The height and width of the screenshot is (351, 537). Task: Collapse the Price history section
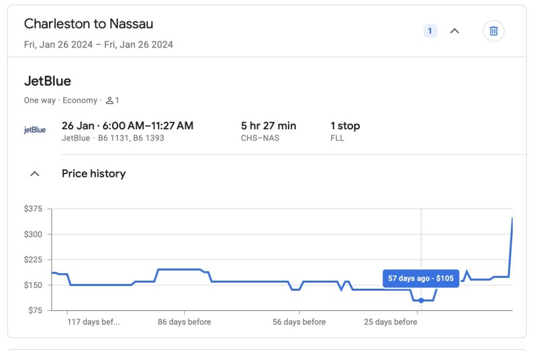pos(35,173)
